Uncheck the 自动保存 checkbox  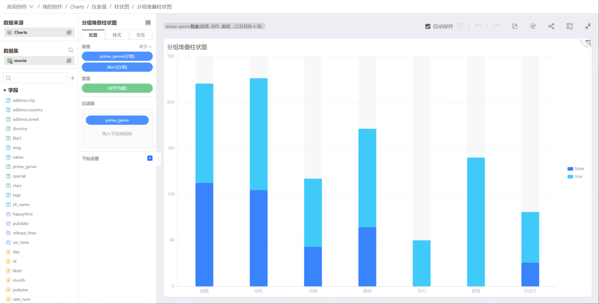428,27
